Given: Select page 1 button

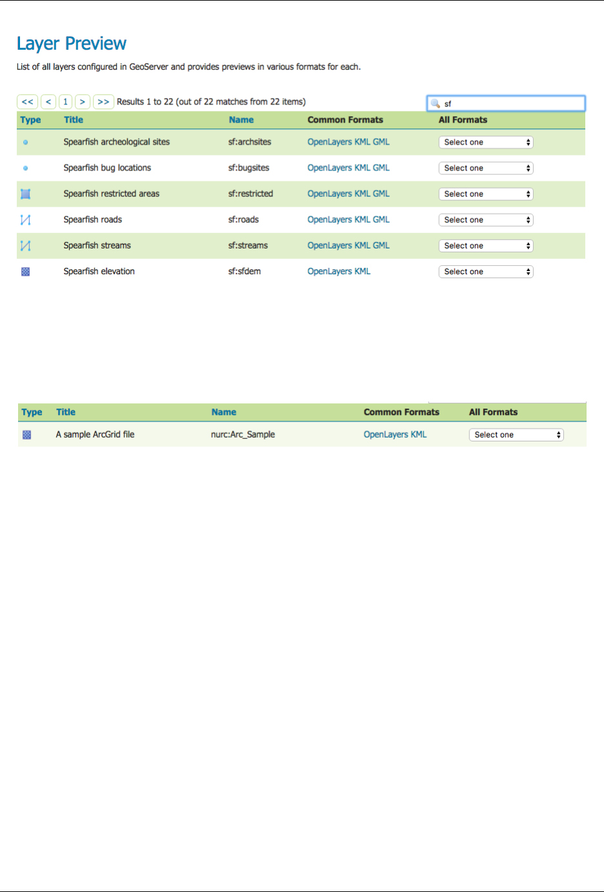Looking at the screenshot, I should point(65,101).
